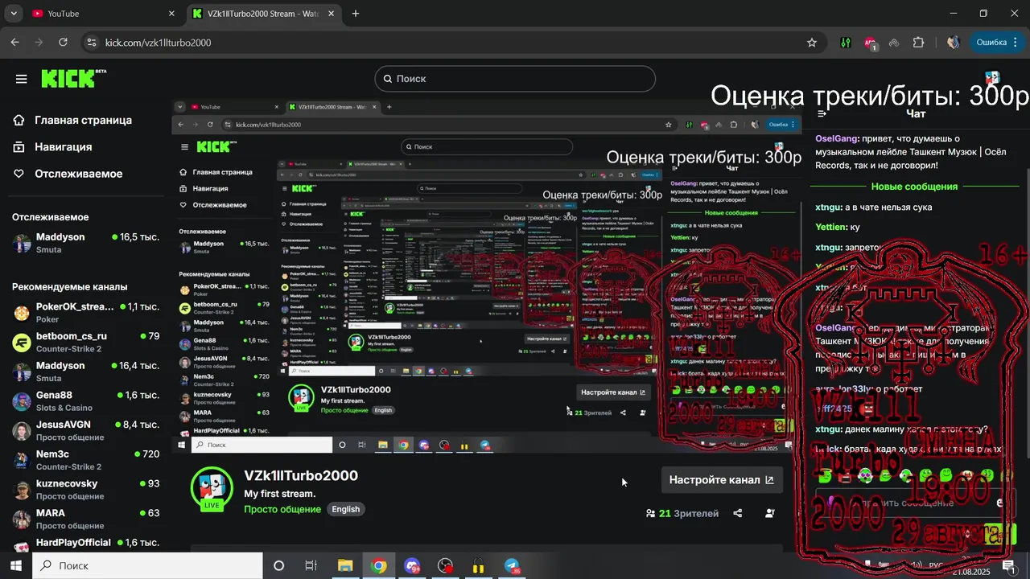Open Kick user avatar in header
The width and height of the screenshot is (1030, 579).
[992, 78]
